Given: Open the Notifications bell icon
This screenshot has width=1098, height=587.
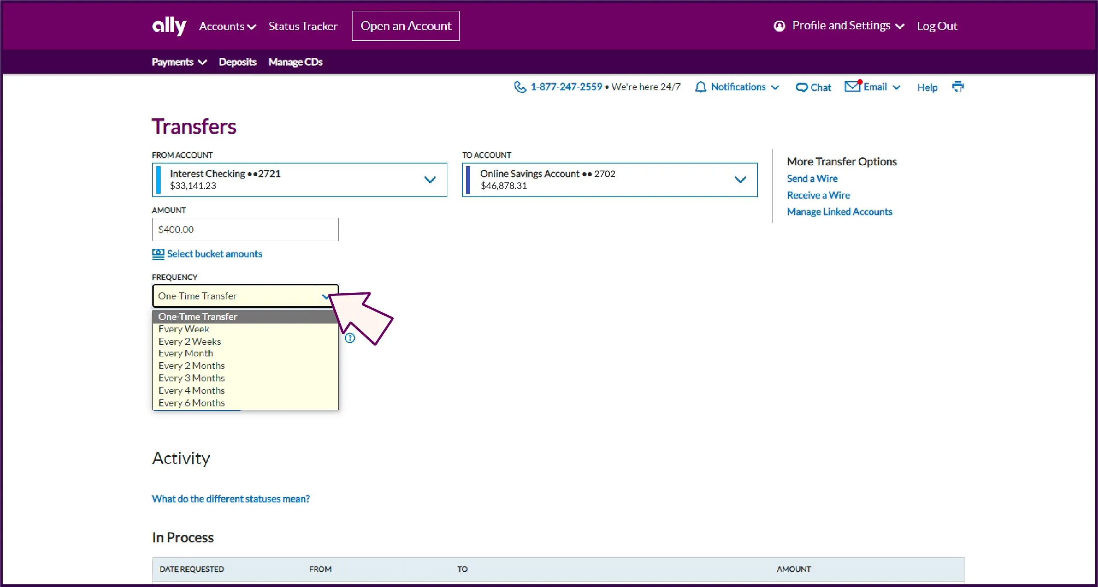Looking at the screenshot, I should coord(700,87).
